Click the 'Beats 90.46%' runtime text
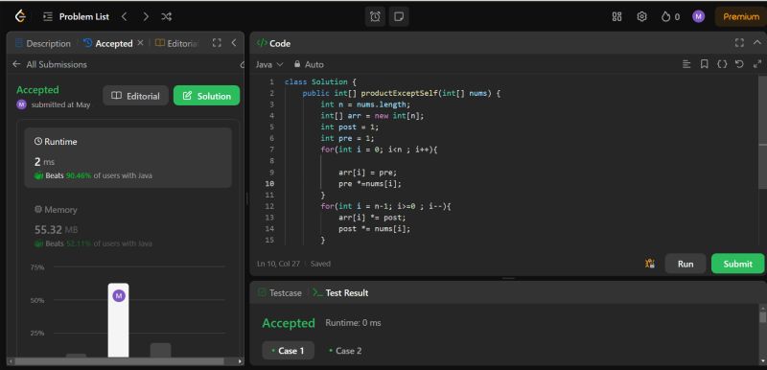Image resolution: width=767 pixels, height=370 pixels. (68, 175)
